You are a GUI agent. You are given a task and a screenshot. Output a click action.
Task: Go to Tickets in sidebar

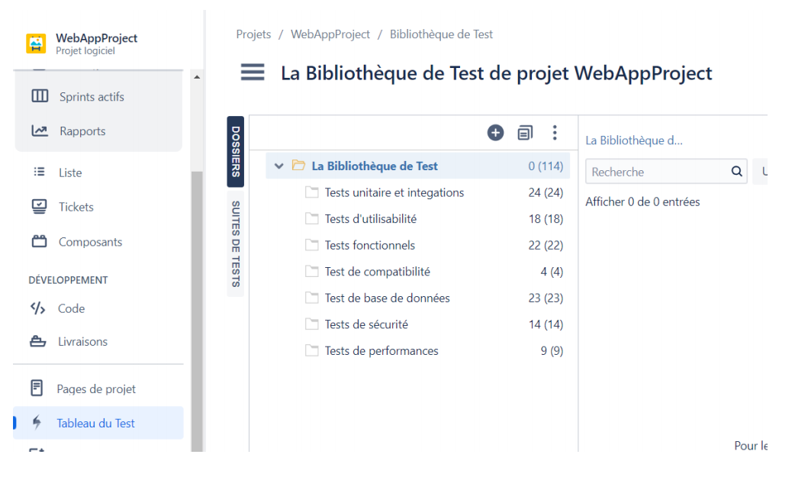pos(76,207)
